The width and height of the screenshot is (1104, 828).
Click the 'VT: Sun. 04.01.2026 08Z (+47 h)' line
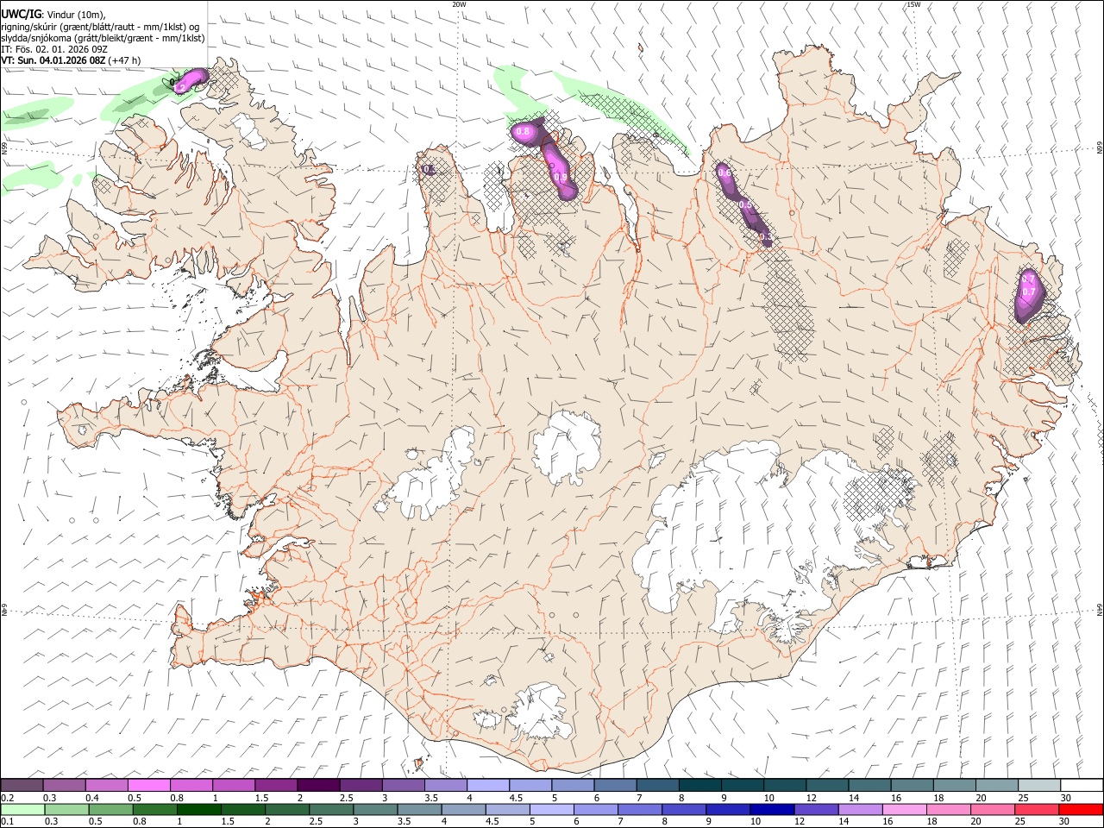pyautogui.click(x=71, y=60)
